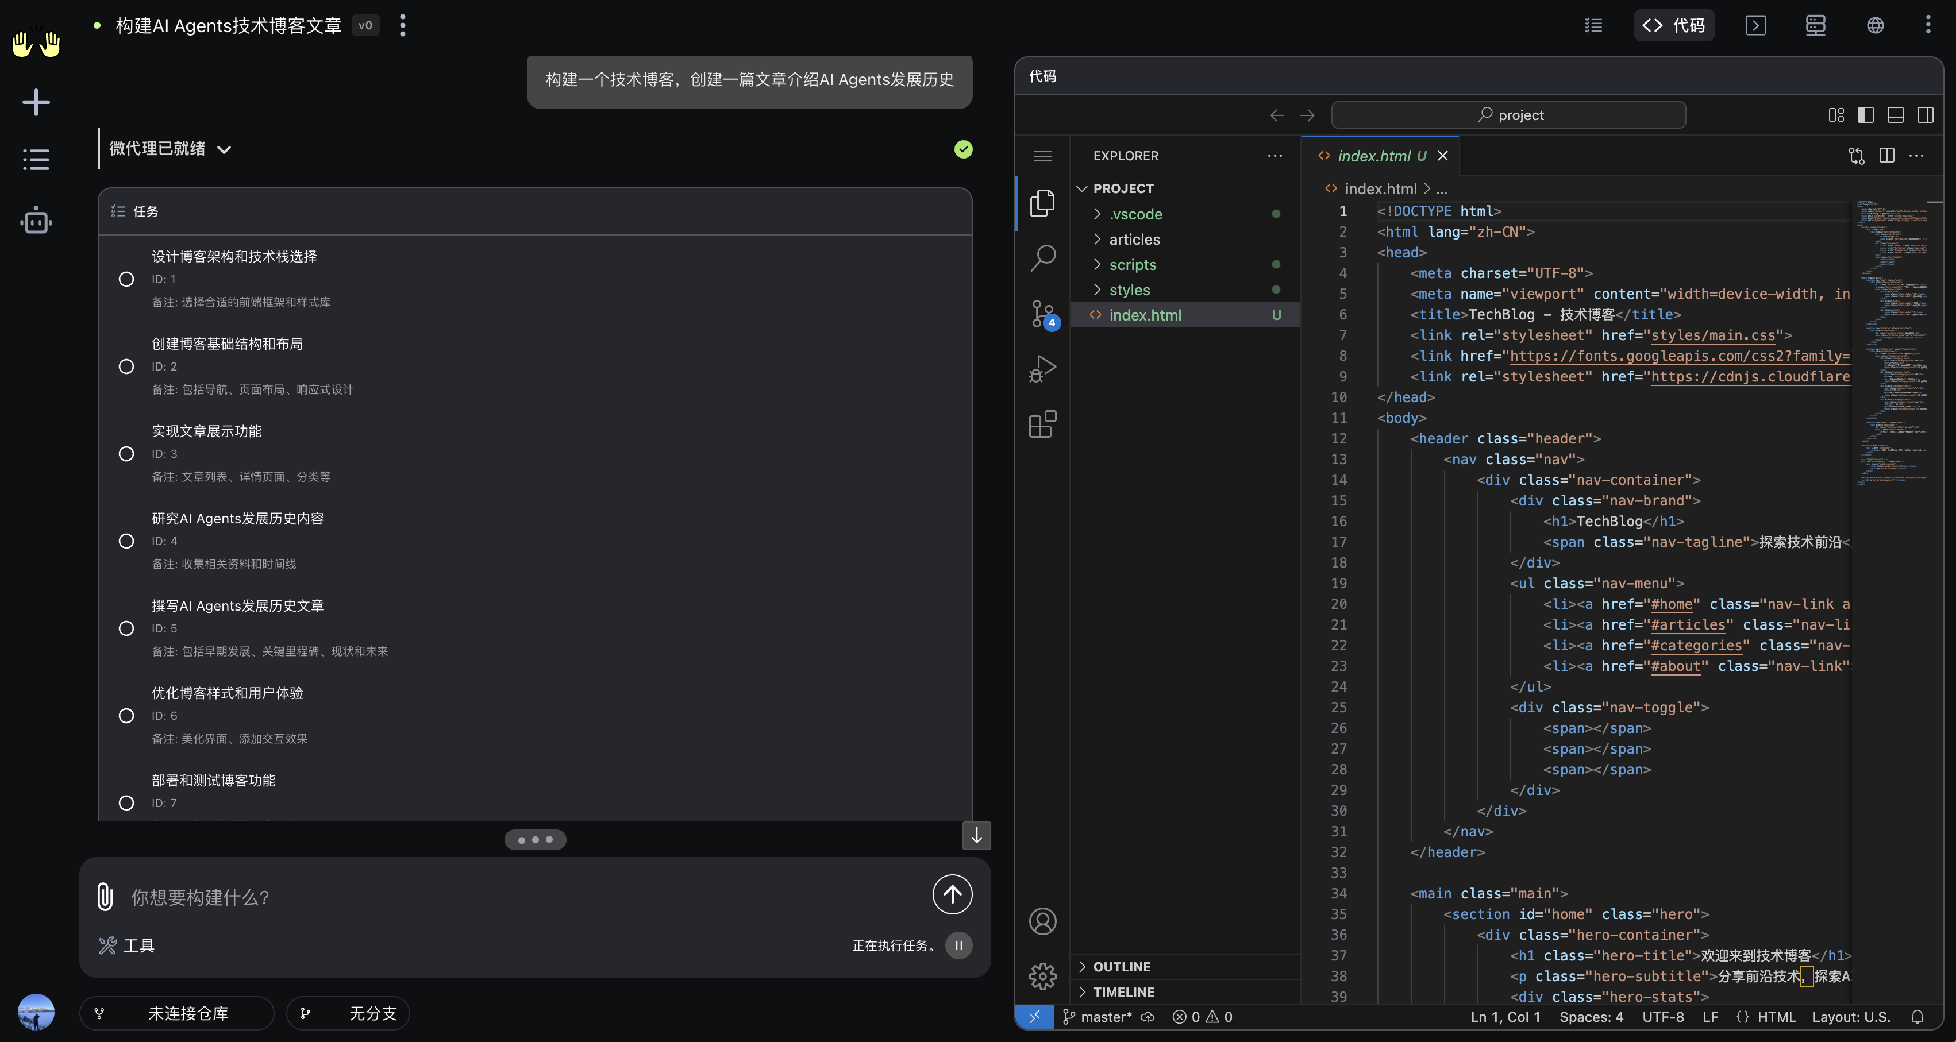Open the 工具 tools button

coord(127,945)
